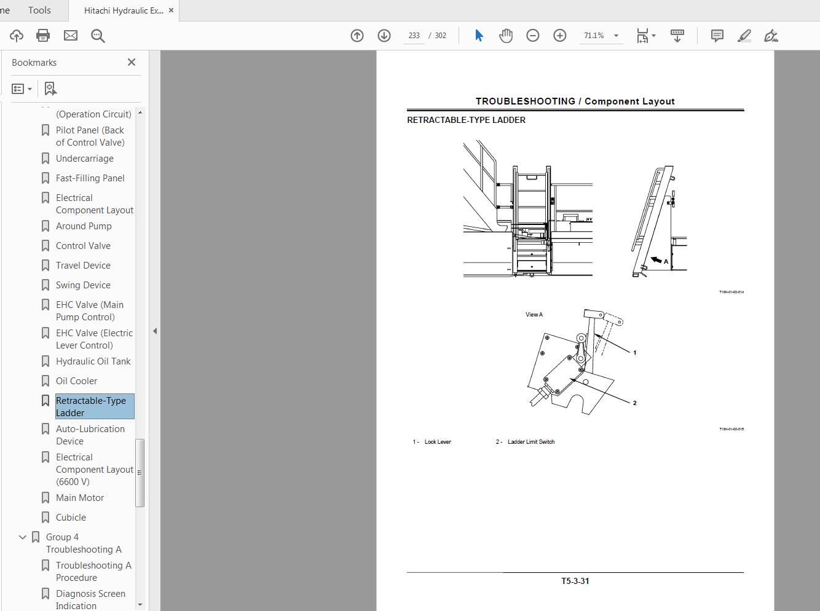Zoom in on the page

[x=559, y=35]
